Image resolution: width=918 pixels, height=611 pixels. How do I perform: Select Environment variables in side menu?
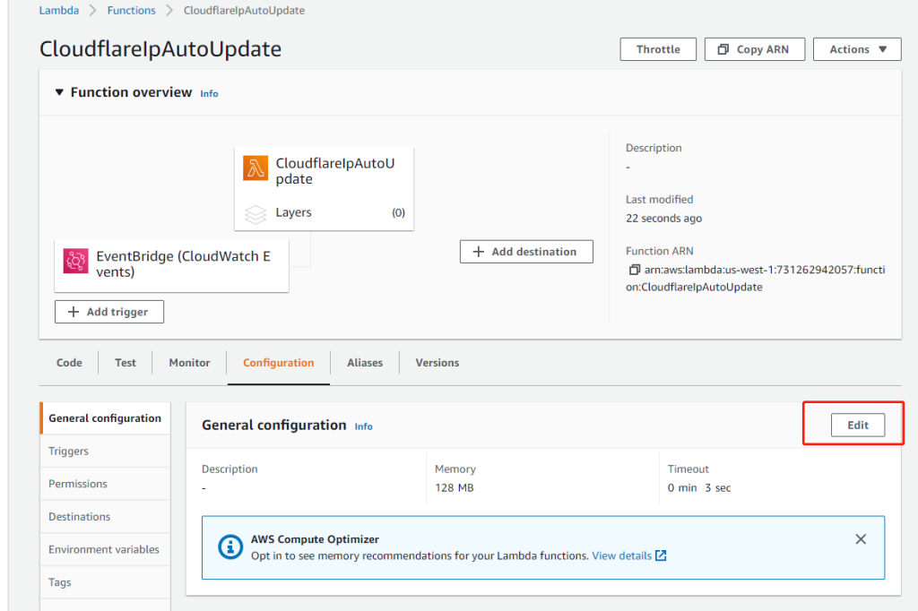104,549
